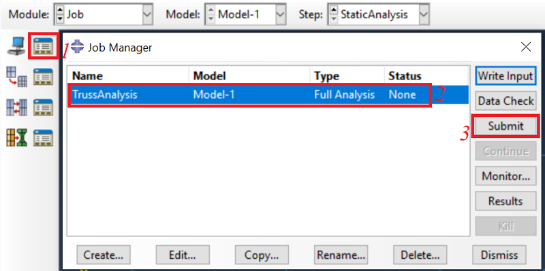Viewport: 545px width, 271px height.
Task: Expand the Step dropdown showing StaticAnalysis
Action: coord(378,14)
